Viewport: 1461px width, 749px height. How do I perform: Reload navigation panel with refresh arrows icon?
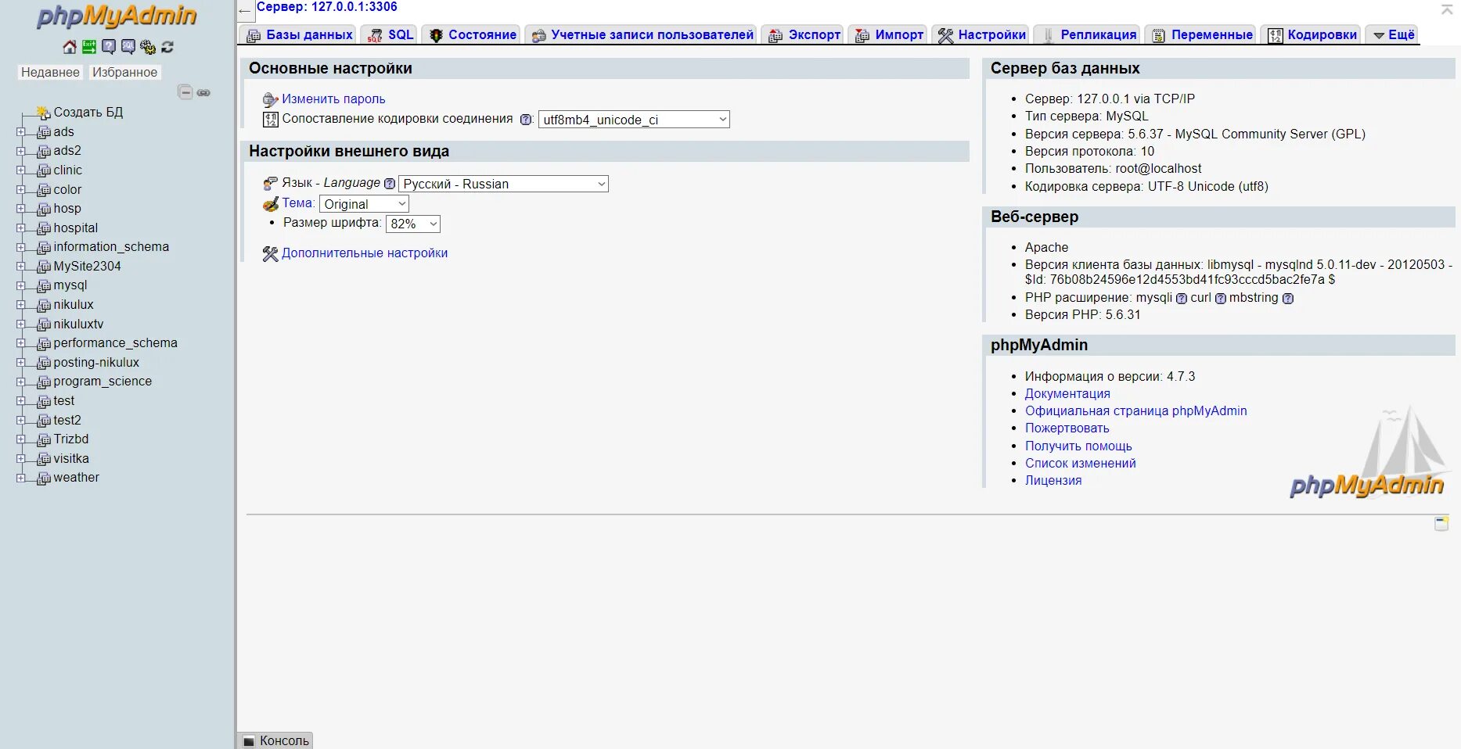tap(167, 47)
